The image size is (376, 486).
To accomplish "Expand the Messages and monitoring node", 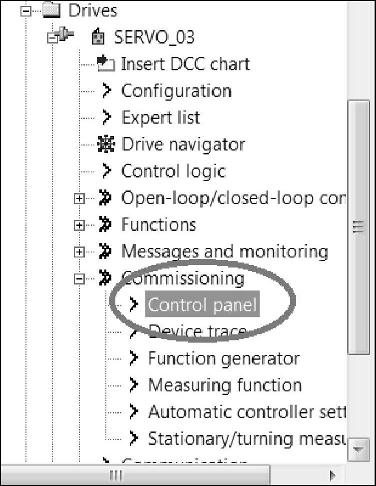I will pos(79,251).
